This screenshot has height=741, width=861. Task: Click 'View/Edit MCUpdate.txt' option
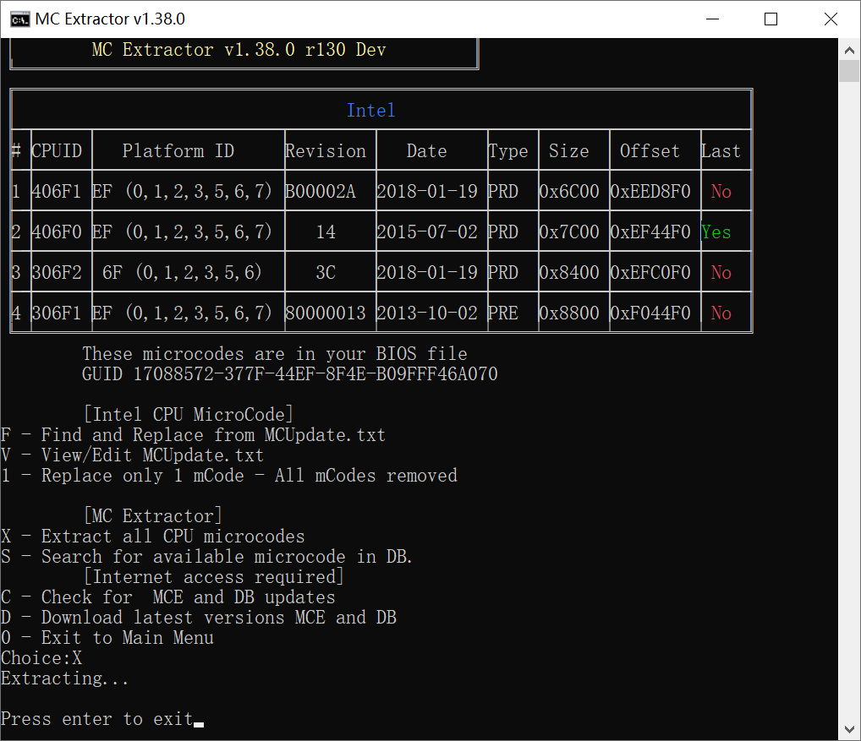click(132, 455)
